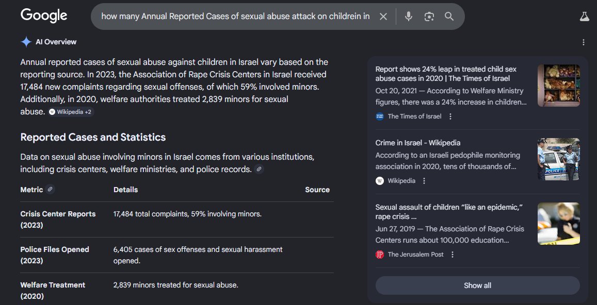
Task: Click the Google logo
Action: pos(44,16)
